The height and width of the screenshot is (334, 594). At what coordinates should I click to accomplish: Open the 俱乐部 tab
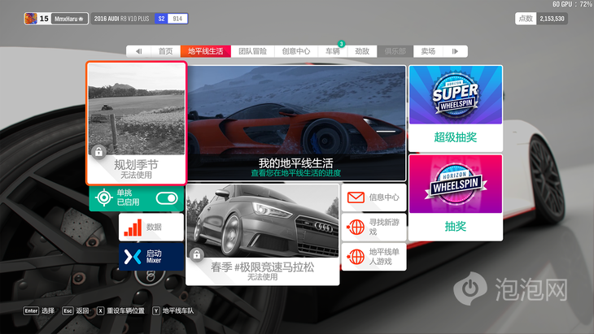coord(395,51)
